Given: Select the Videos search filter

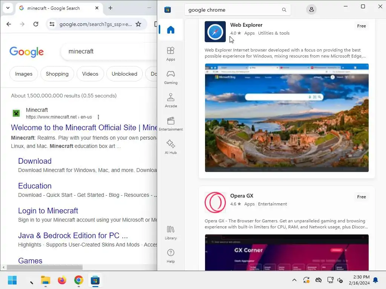Looking at the screenshot, I should (x=90, y=74).
